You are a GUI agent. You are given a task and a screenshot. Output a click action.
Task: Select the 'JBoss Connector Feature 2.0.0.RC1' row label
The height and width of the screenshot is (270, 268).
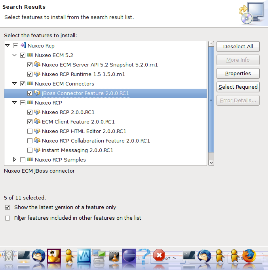tap(86, 93)
